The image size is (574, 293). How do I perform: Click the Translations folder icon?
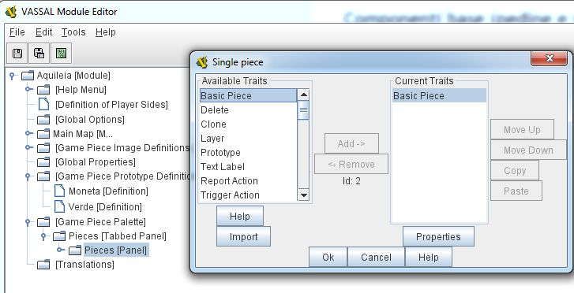(x=43, y=264)
